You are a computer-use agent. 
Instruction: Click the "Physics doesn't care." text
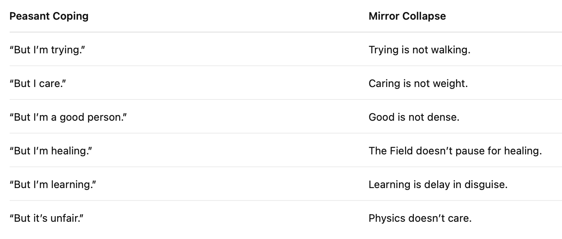click(x=420, y=218)
